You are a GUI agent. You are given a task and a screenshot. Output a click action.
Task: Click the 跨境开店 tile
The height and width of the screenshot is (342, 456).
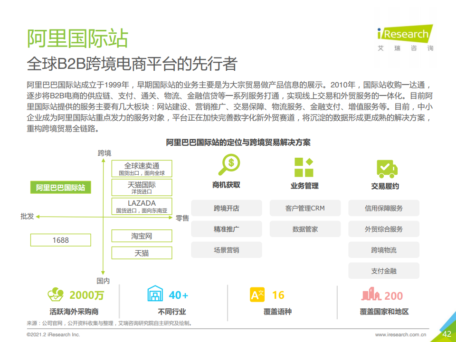227,208
